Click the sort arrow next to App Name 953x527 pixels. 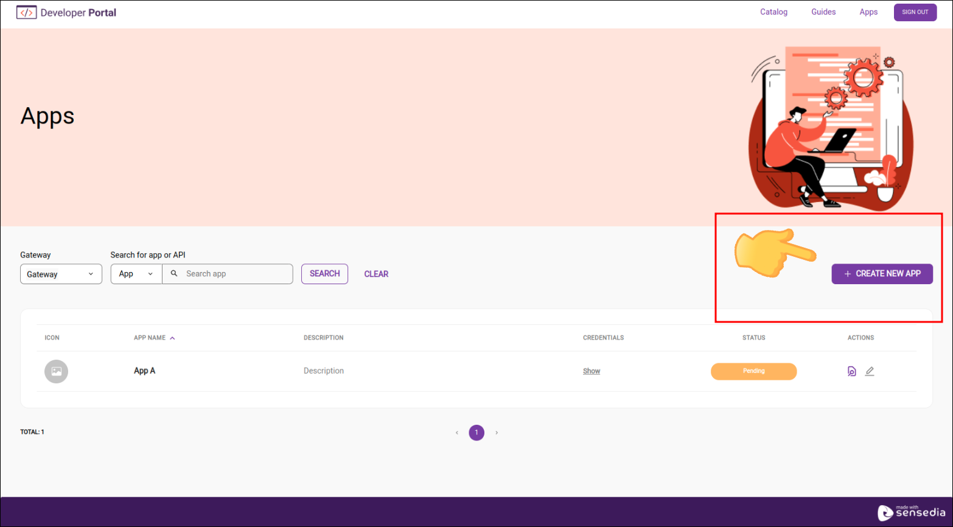click(x=172, y=337)
